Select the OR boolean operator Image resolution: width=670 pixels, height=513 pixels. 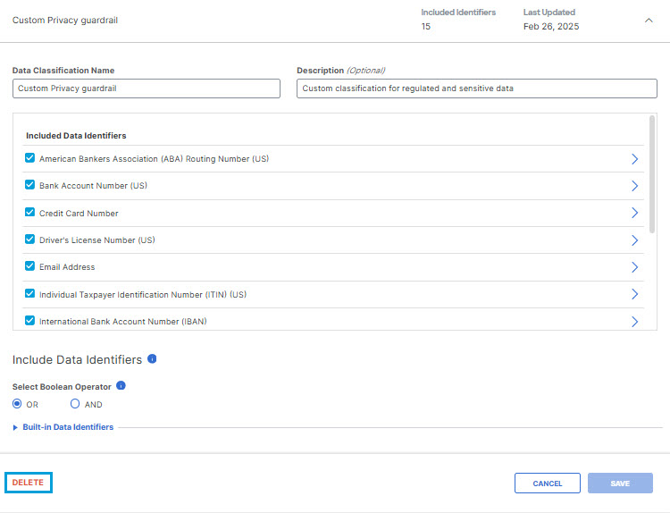click(x=17, y=404)
